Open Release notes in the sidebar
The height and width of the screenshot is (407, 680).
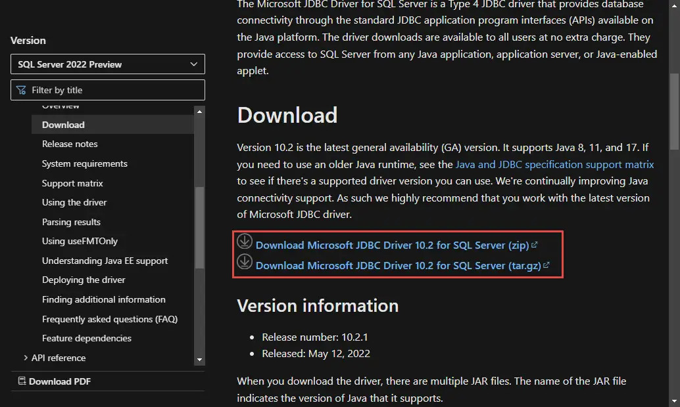click(x=70, y=144)
